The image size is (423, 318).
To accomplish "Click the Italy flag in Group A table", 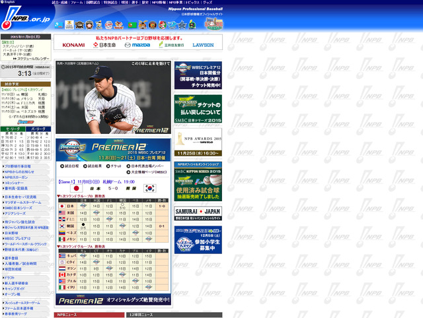I will (62, 287).
